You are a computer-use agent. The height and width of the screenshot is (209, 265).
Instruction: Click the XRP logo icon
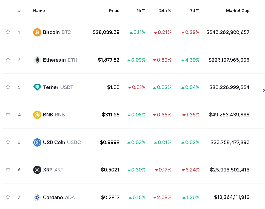pyautogui.click(x=37, y=170)
